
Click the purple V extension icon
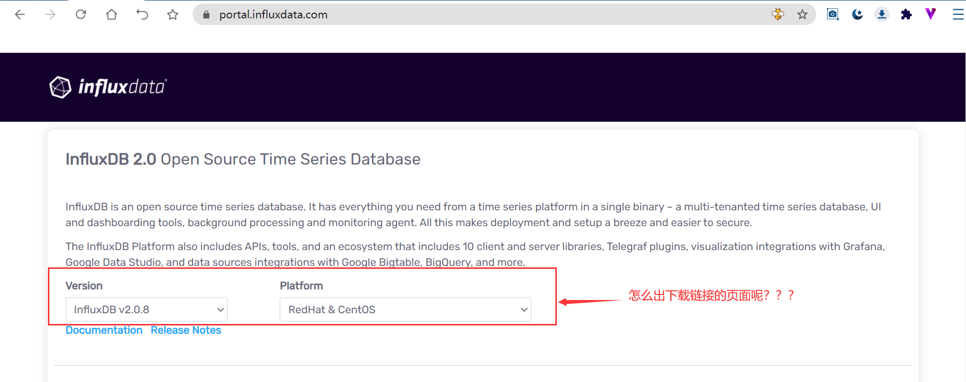[x=931, y=14]
